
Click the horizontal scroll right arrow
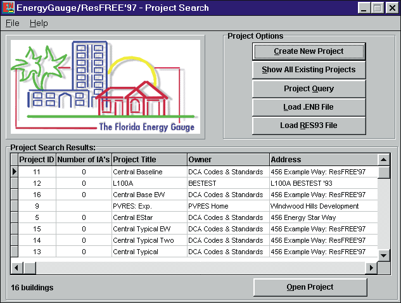(x=371, y=268)
